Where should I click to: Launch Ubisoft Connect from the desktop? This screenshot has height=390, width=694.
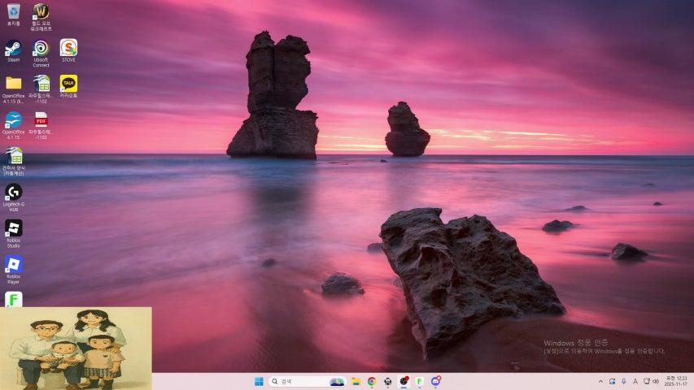coord(41,49)
